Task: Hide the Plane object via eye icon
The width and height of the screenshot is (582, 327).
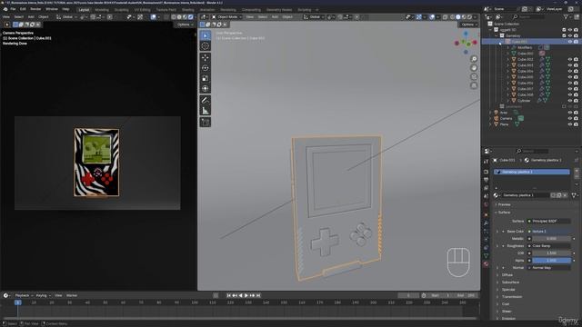Action: click(570, 124)
